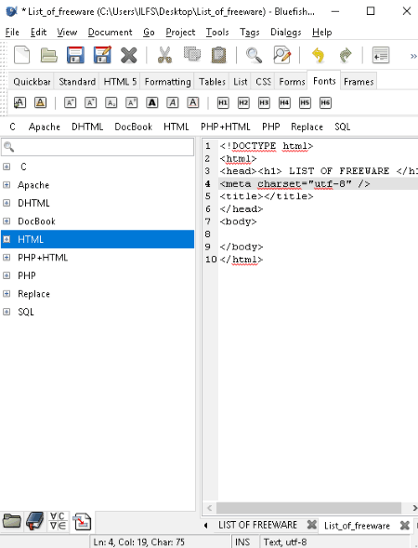The image size is (418, 548).
Task: Toggle INS insert mode in status bar
Action: [242, 541]
